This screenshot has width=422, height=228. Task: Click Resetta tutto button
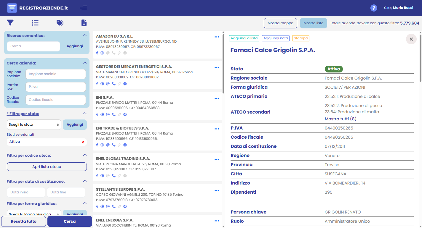(x=24, y=221)
